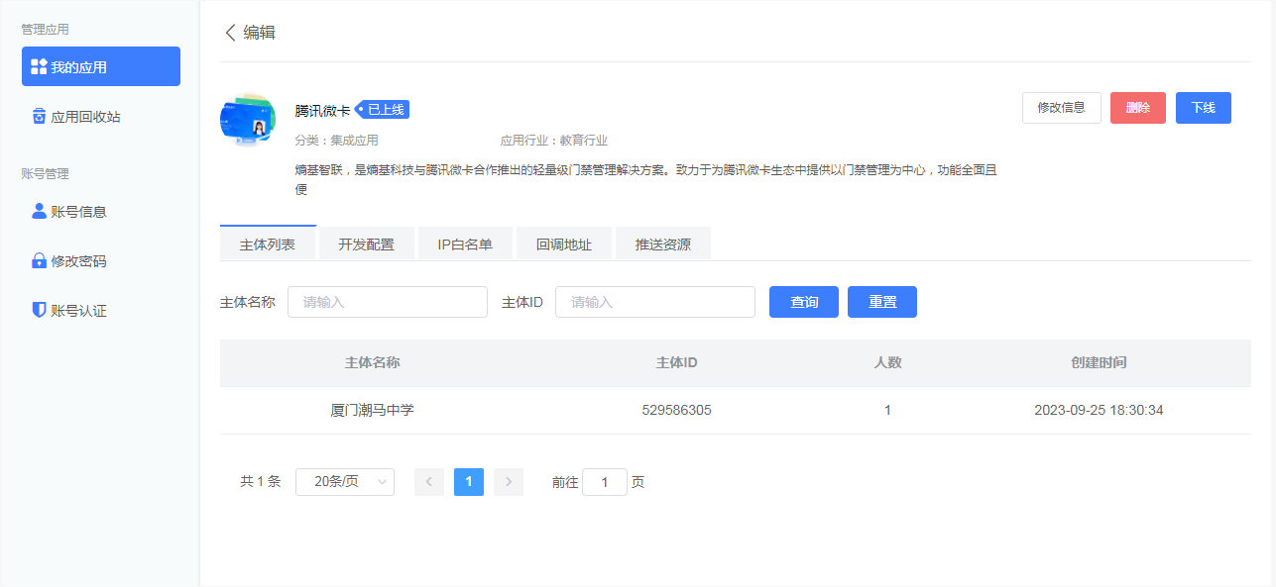Open the IP白名单 tab
Screen dimensions: 1276x587
(464, 243)
